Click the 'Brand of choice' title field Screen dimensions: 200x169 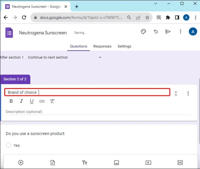pyautogui.click(x=87, y=92)
